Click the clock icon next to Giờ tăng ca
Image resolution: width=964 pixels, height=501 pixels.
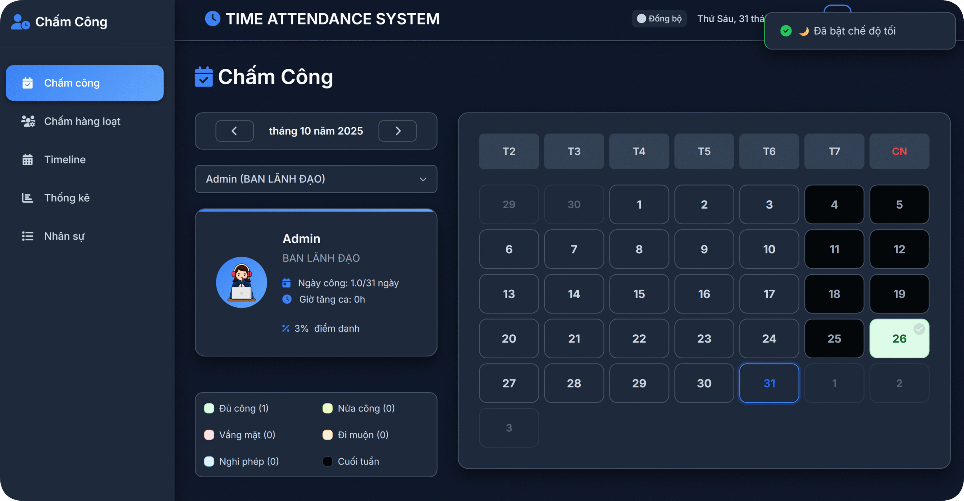pos(287,299)
